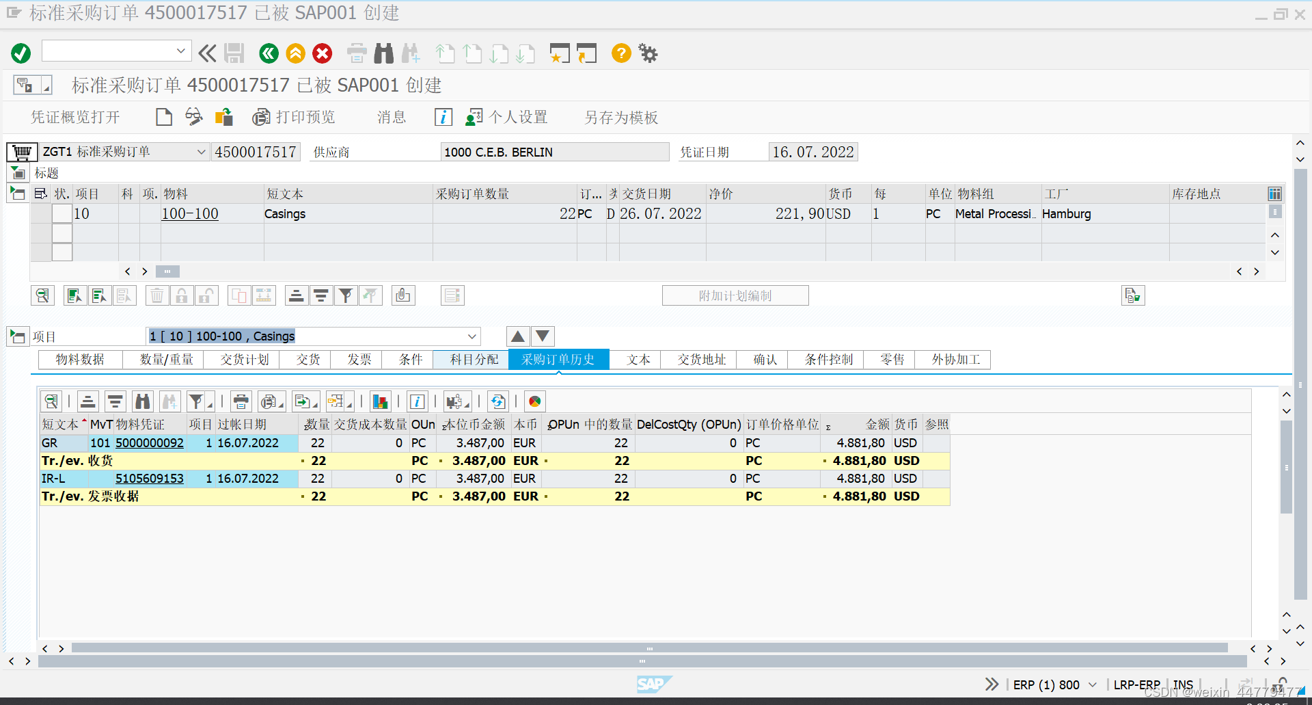Open the filter icon dropdown in history toolbar

tap(210, 404)
